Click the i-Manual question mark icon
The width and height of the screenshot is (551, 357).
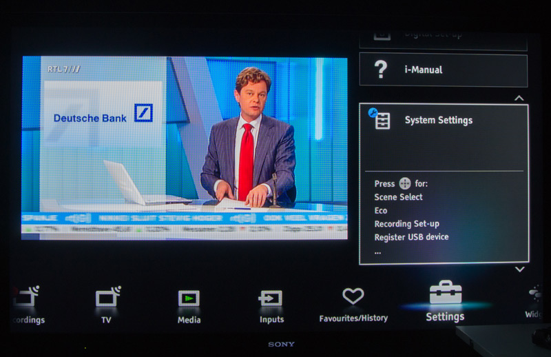tap(381, 70)
